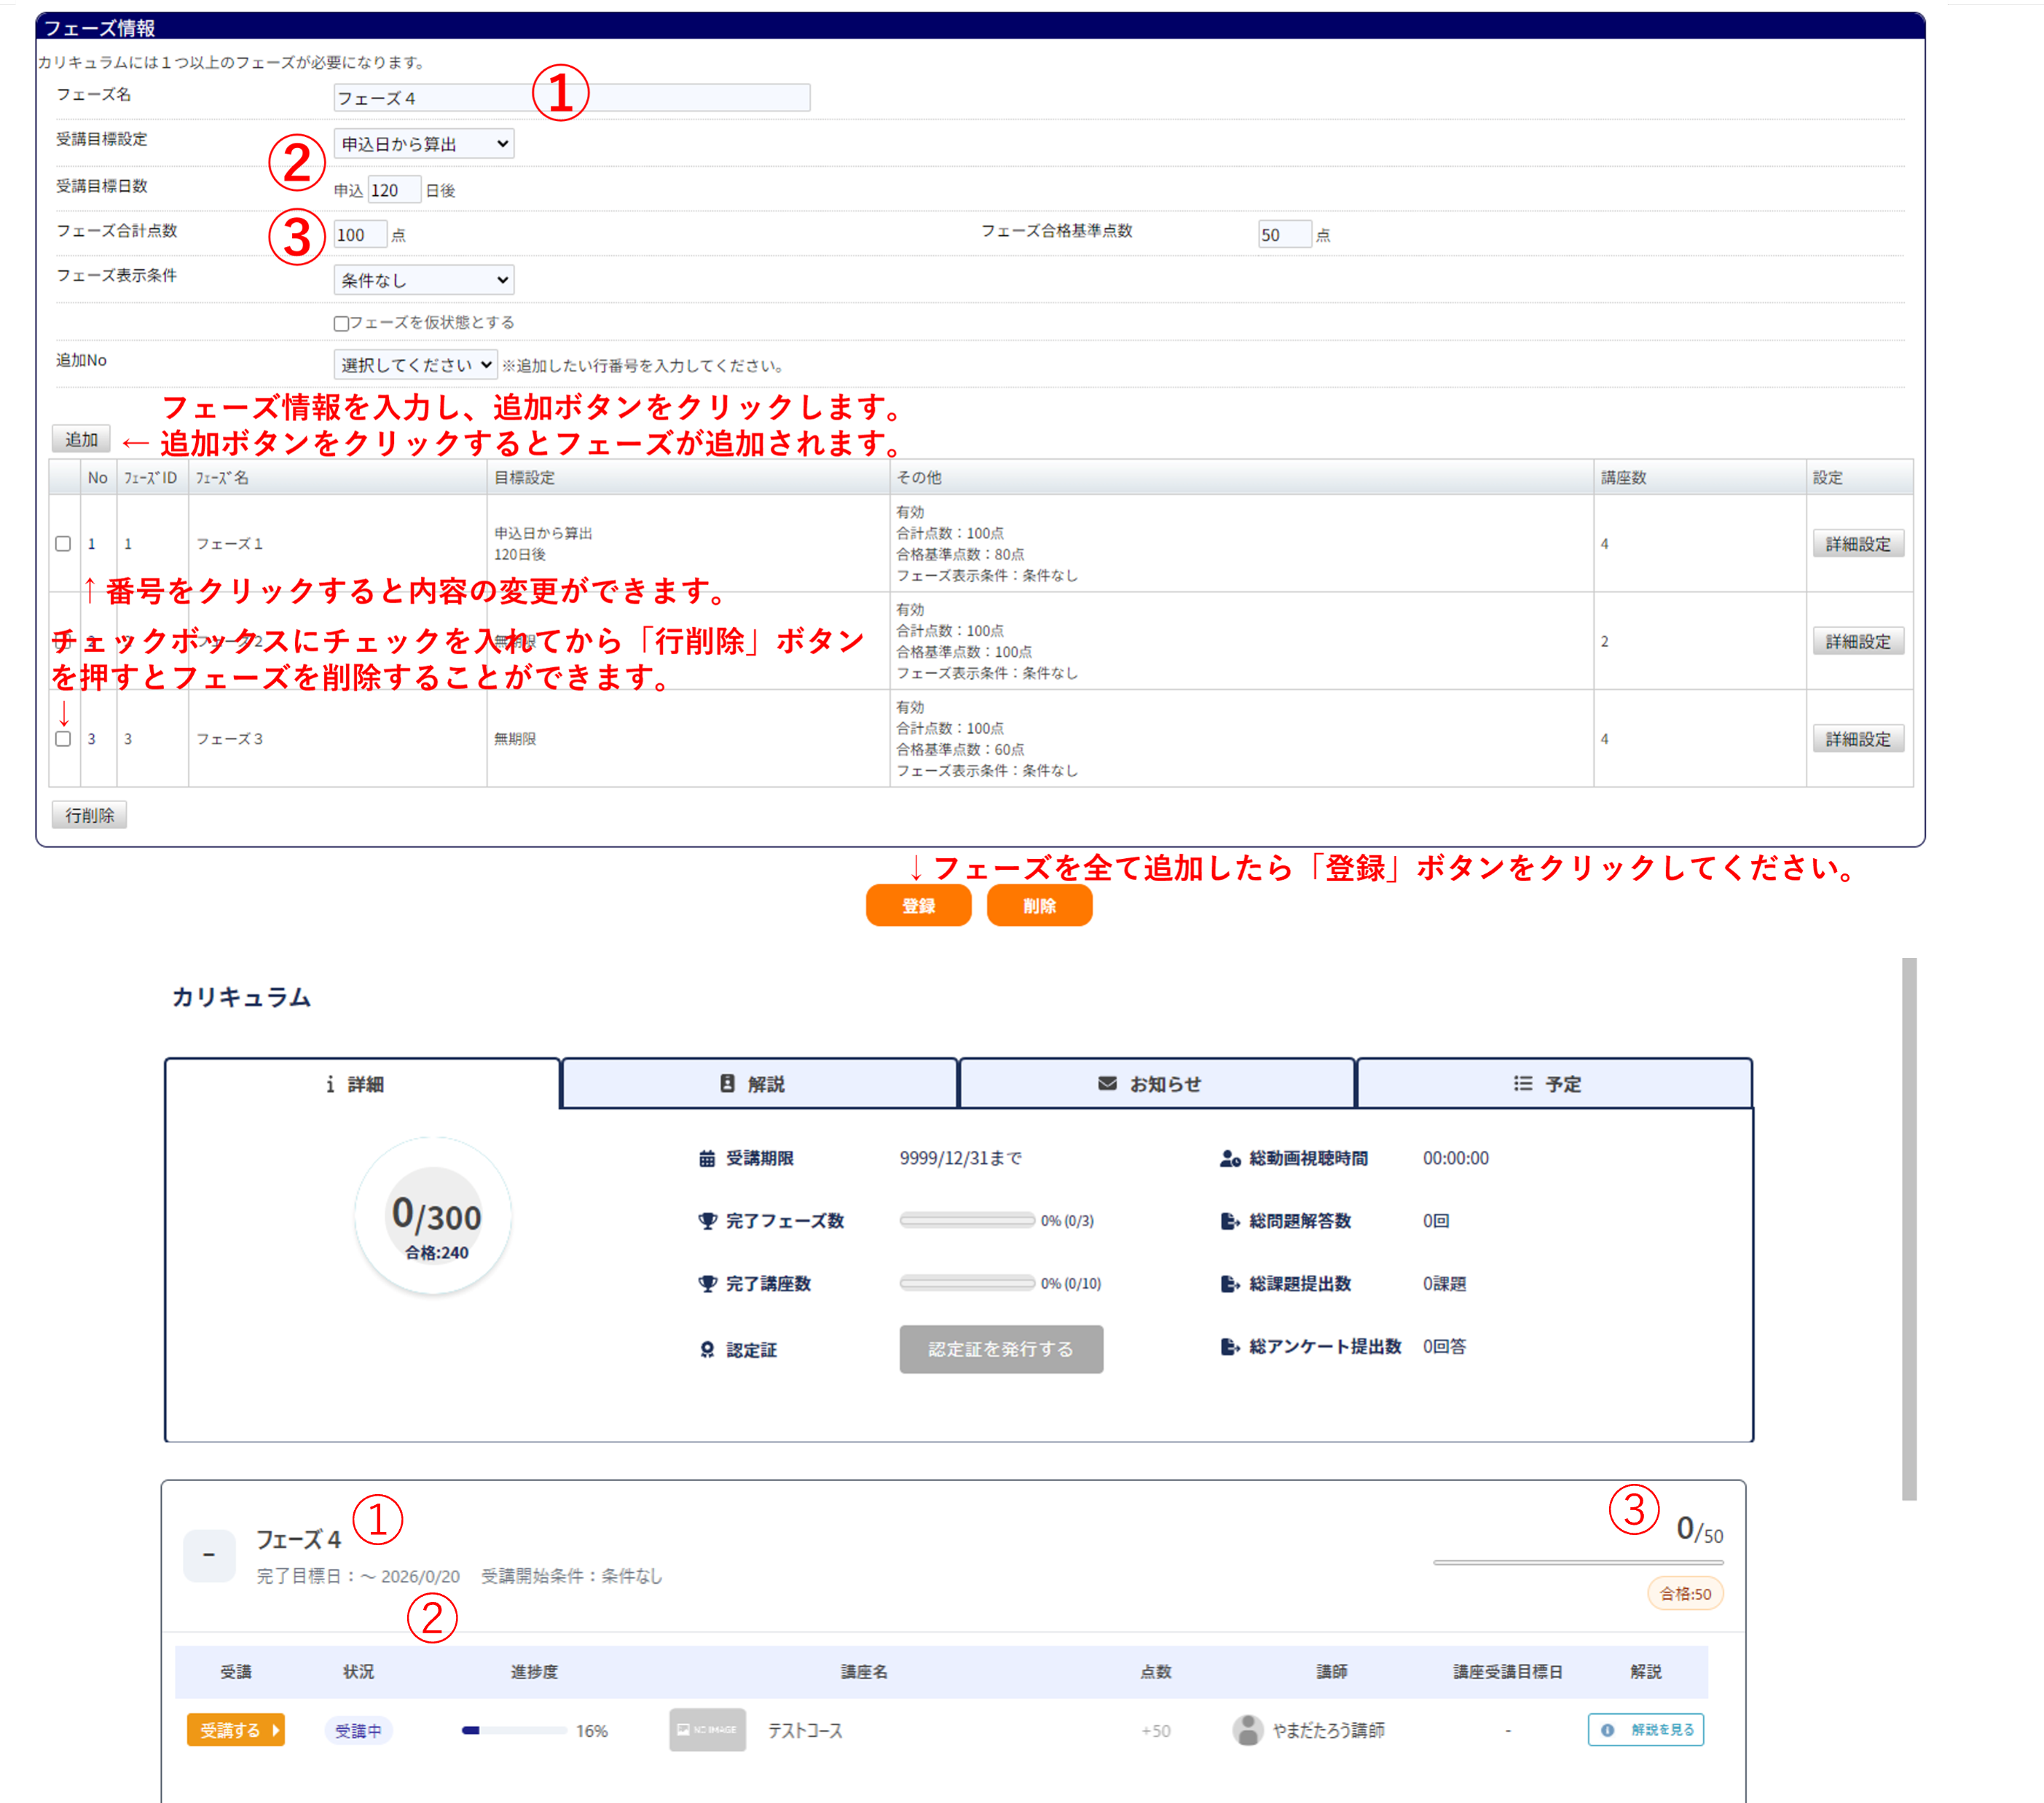The width and height of the screenshot is (2044, 1803).
Task: Open the 申込日から算出 dropdown
Action: (x=423, y=144)
